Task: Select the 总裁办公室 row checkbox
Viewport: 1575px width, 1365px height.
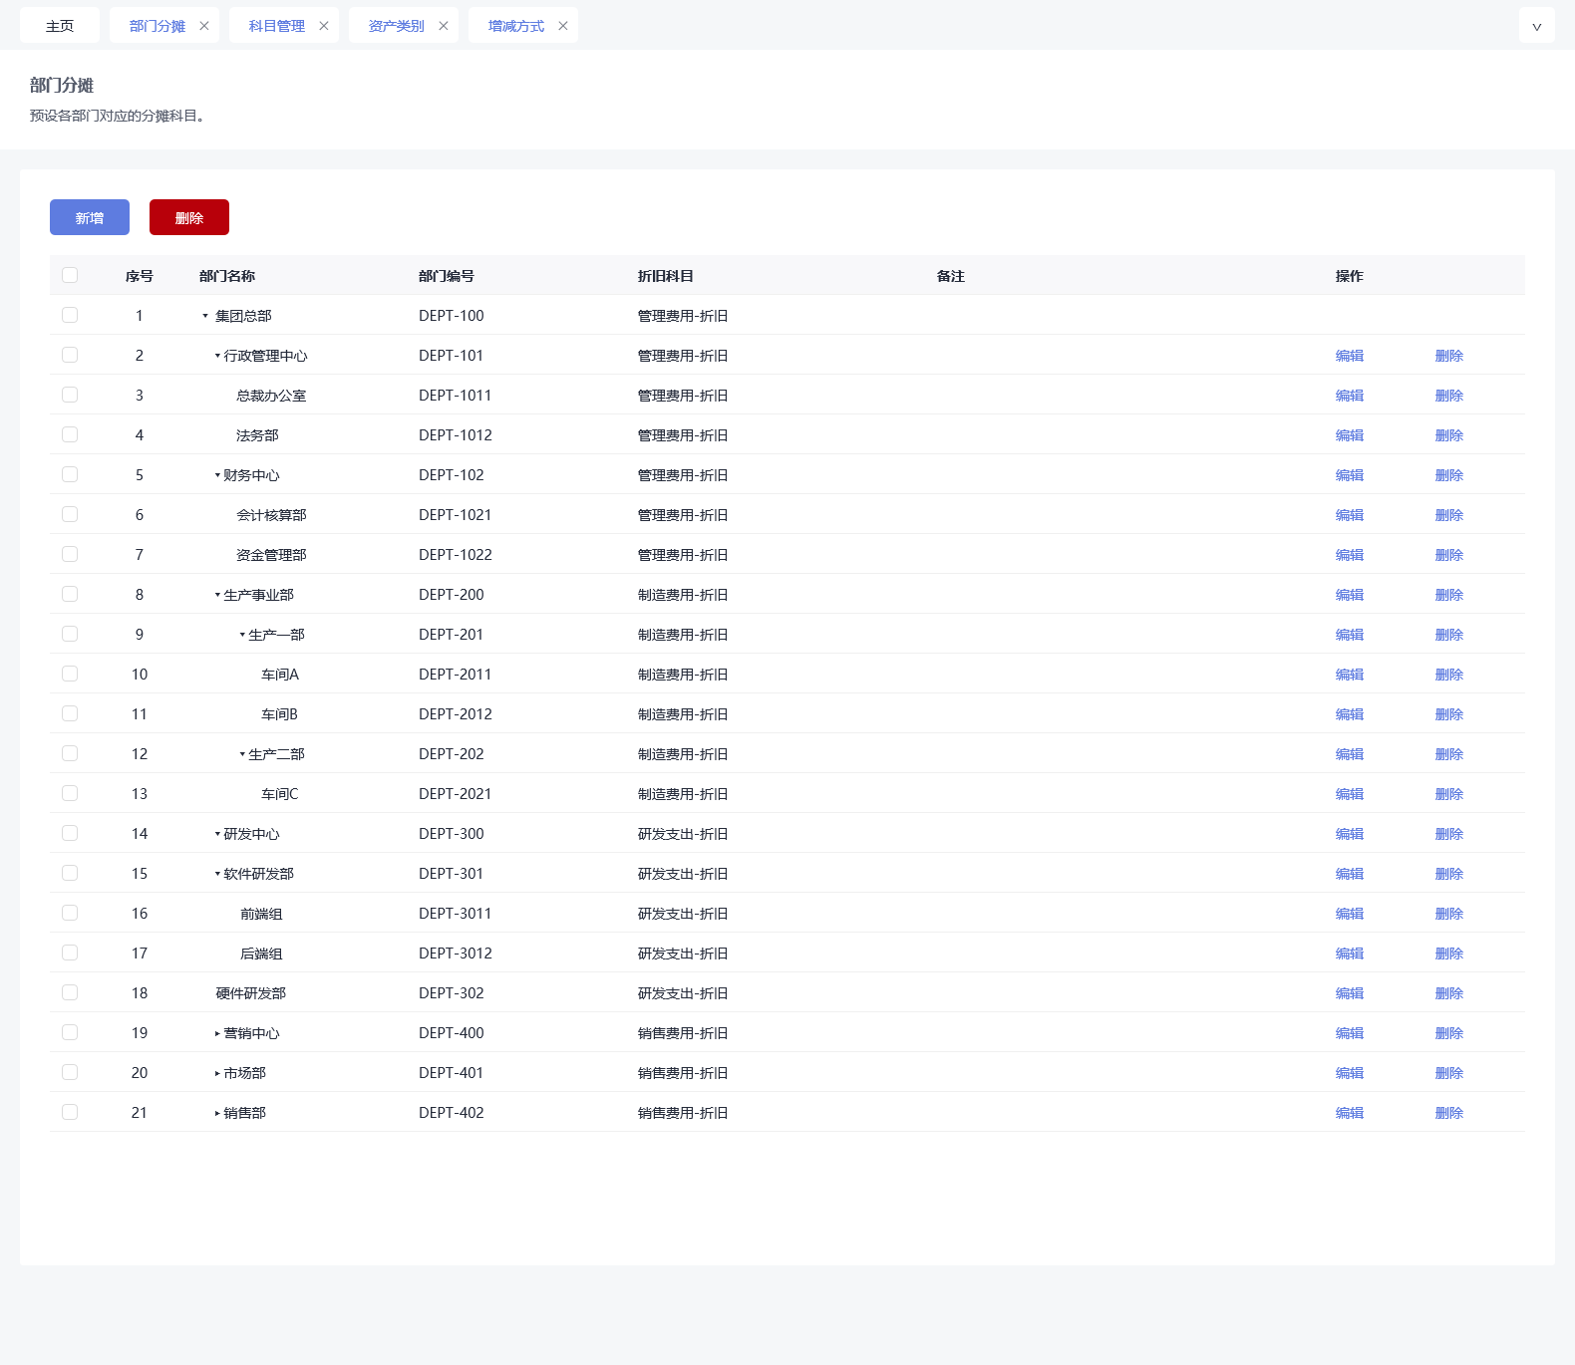Action: tap(70, 395)
